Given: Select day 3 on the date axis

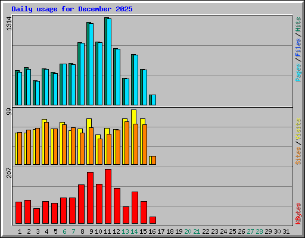Looking at the screenshot, I should coord(38,231).
